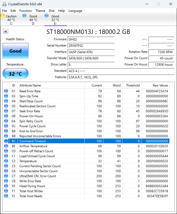
Task: Click status orb of Power-On Hours row
Action: (x=6, y=116)
